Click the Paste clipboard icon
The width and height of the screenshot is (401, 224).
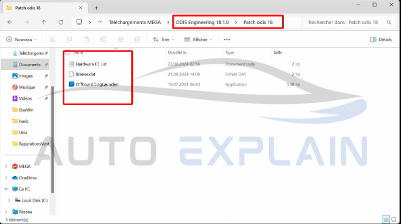point(86,39)
